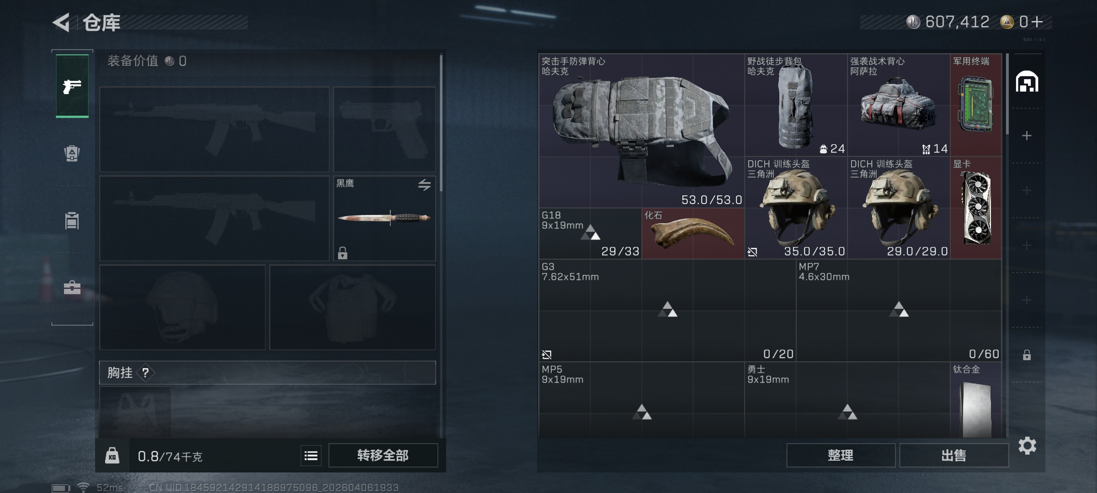Viewport: 1097px width, 493px height.
Task: Click the equipment panel vertical scrollbar
Action: pyautogui.click(x=441, y=123)
